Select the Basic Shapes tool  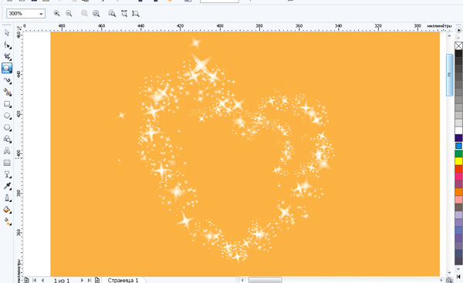(x=7, y=139)
